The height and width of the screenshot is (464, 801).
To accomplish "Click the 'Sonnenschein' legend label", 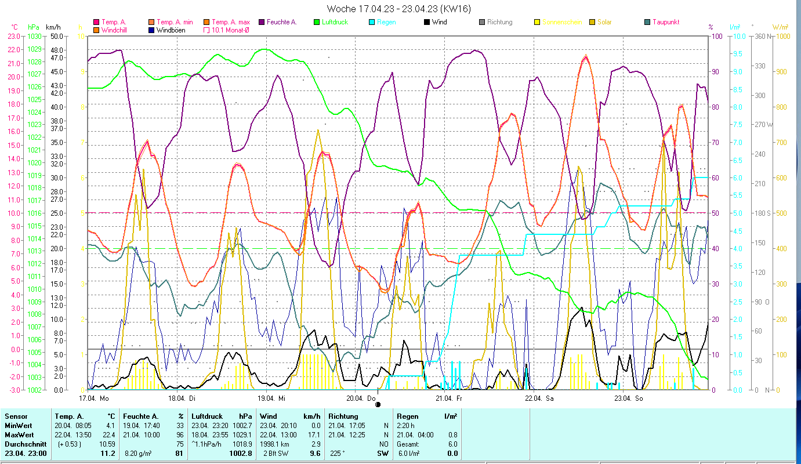I will tap(562, 22).
